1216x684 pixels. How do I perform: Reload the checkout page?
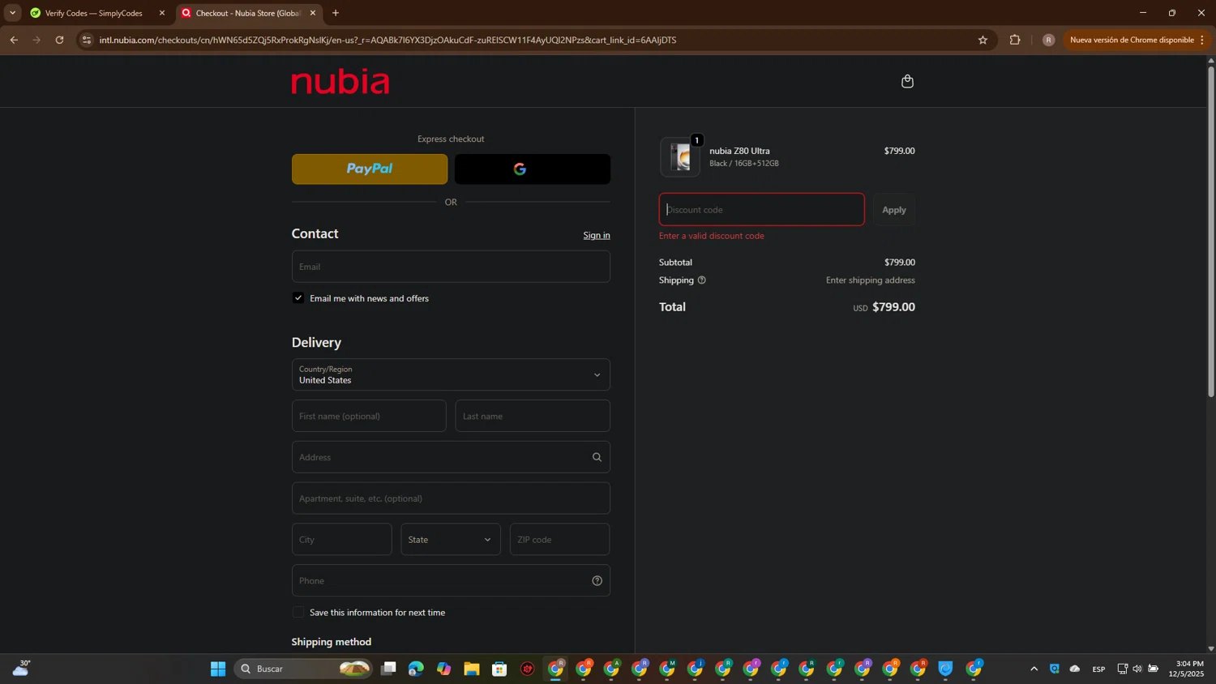(59, 40)
